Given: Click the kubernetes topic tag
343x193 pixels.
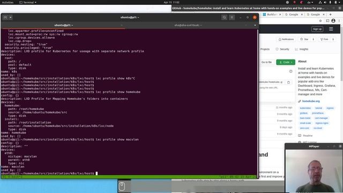Looking at the screenshot, I should pos(305,108).
